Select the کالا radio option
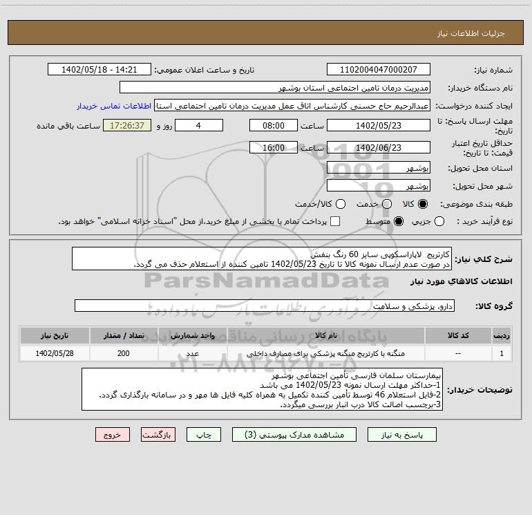Image resolution: width=532 pixels, height=515 pixels. pyautogui.click(x=423, y=204)
